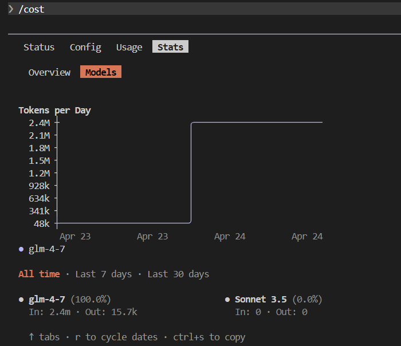Click the bullet beside Sonnet 3.5
This screenshot has height=346, width=401.
pyautogui.click(x=227, y=300)
